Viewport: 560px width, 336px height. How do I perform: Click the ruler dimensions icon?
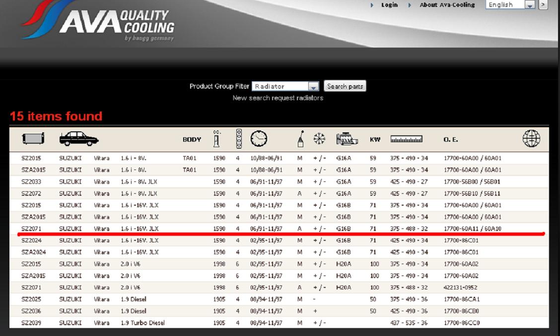[406, 139]
